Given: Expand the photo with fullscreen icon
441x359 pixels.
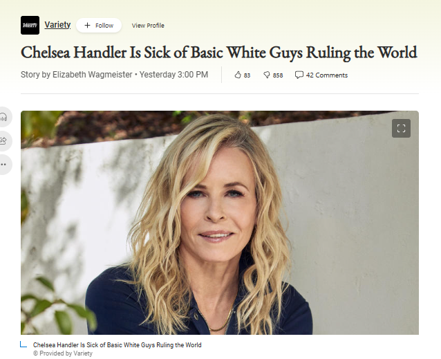Looking at the screenshot, I should (401, 128).
